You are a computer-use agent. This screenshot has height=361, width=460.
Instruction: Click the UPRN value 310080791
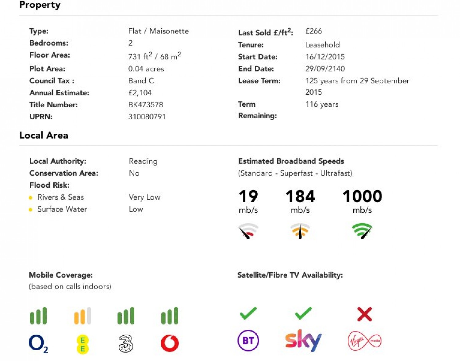click(147, 117)
